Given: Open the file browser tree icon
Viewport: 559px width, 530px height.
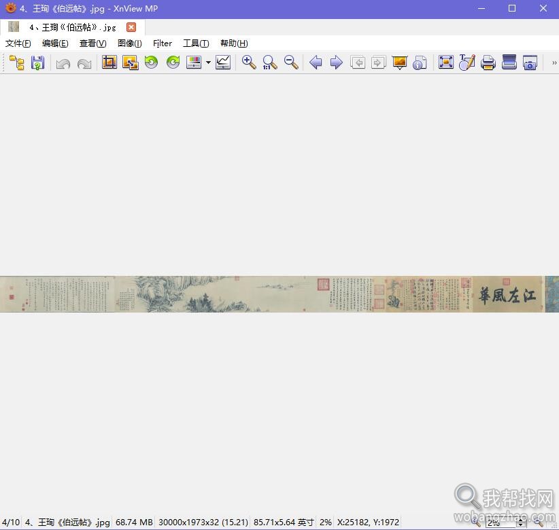Looking at the screenshot, I should click(16, 63).
